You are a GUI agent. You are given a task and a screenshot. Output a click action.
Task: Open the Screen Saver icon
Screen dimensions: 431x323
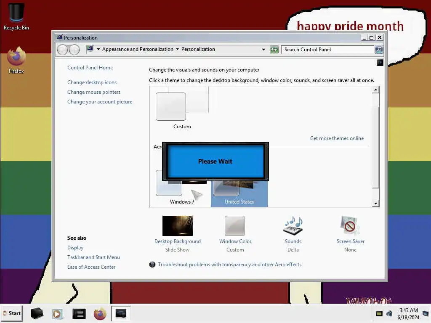pos(350,226)
